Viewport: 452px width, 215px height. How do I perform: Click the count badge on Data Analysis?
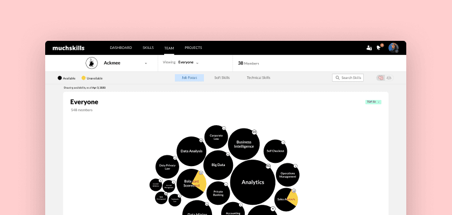201,140
